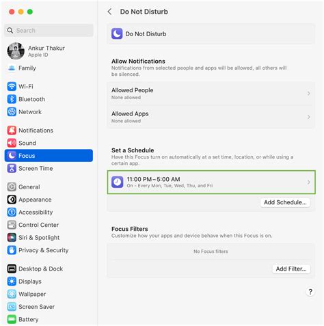Click Accessibility label in sidebar
Image resolution: width=324 pixels, height=326 pixels.
point(36,212)
